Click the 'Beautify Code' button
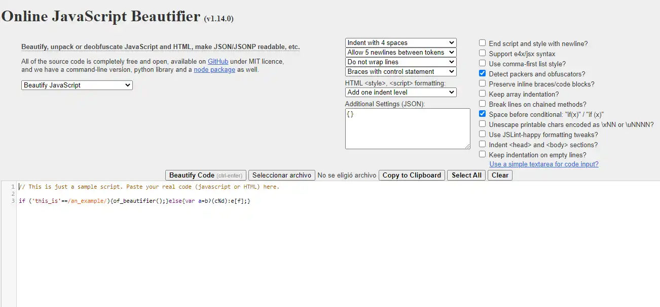Image resolution: width=660 pixels, height=307 pixels. [x=206, y=175]
